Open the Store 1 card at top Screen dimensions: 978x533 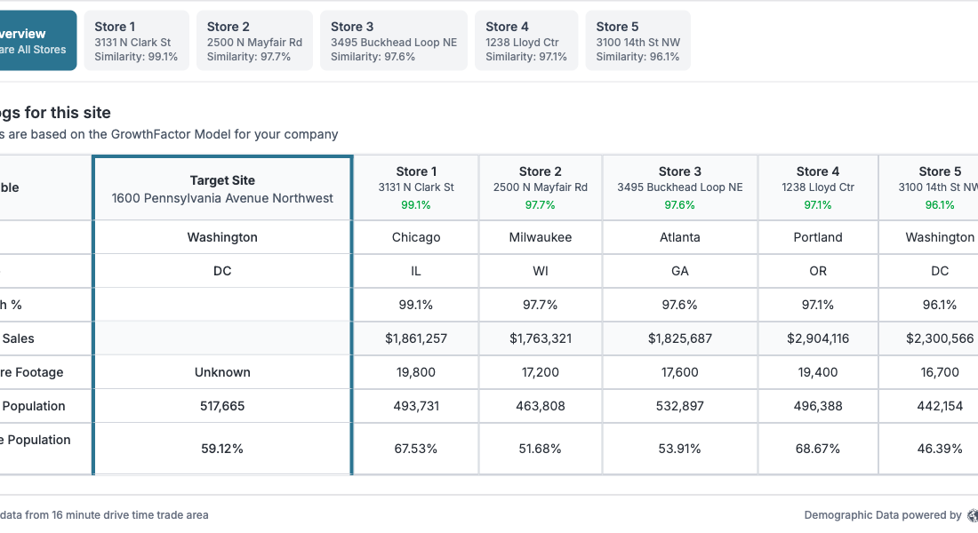(136, 39)
